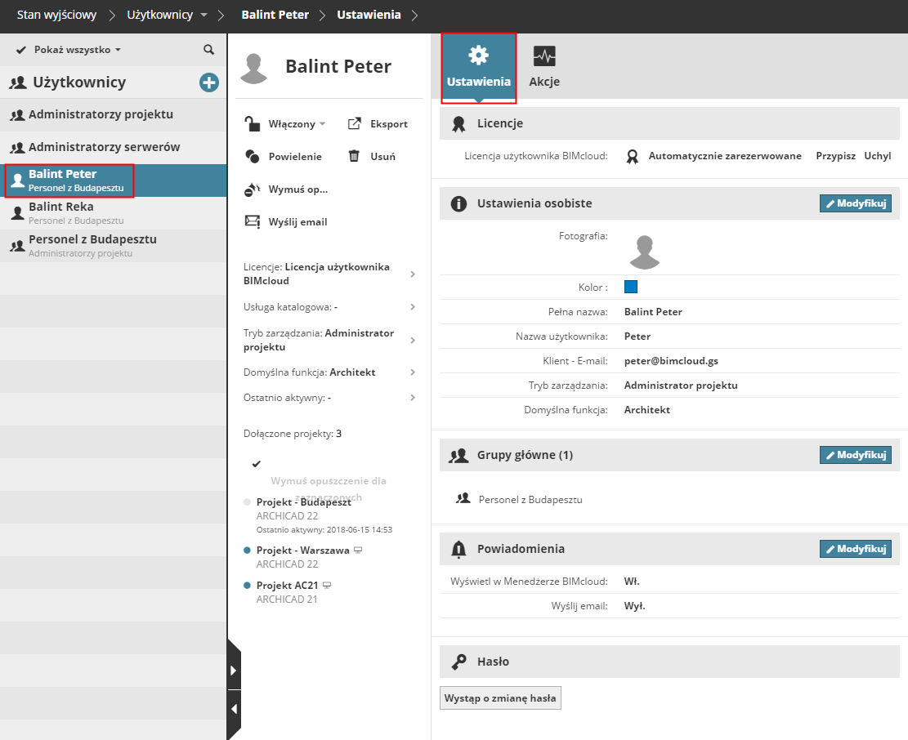Select Administratorzy serwerów group
Viewport: 908px width, 740px height.
tap(113, 147)
